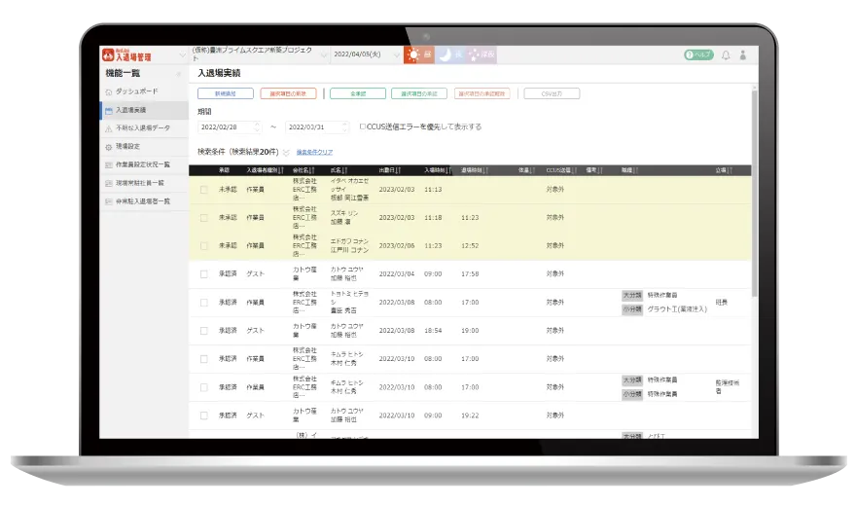Open the user account icon
Image resolution: width=856 pixels, height=506 pixels.
pos(743,55)
